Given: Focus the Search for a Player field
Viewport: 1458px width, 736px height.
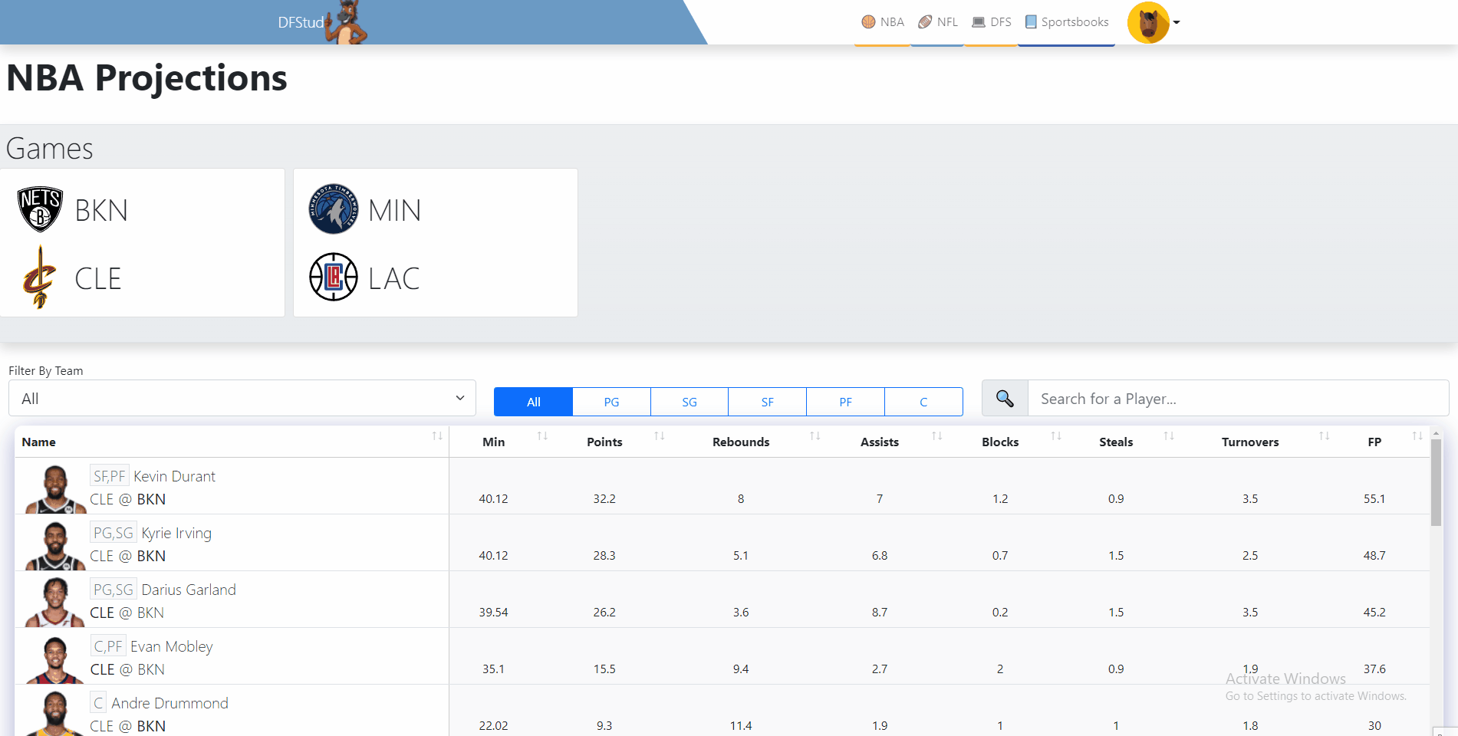Looking at the screenshot, I should coord(1238,399).
